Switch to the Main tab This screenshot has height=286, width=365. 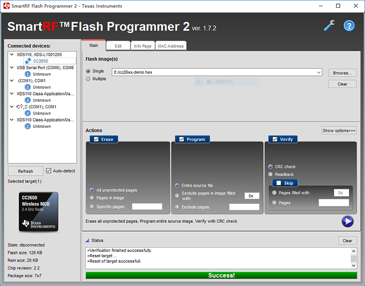94,45
